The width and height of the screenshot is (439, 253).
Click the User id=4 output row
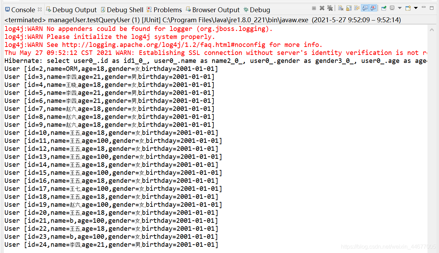109,85
